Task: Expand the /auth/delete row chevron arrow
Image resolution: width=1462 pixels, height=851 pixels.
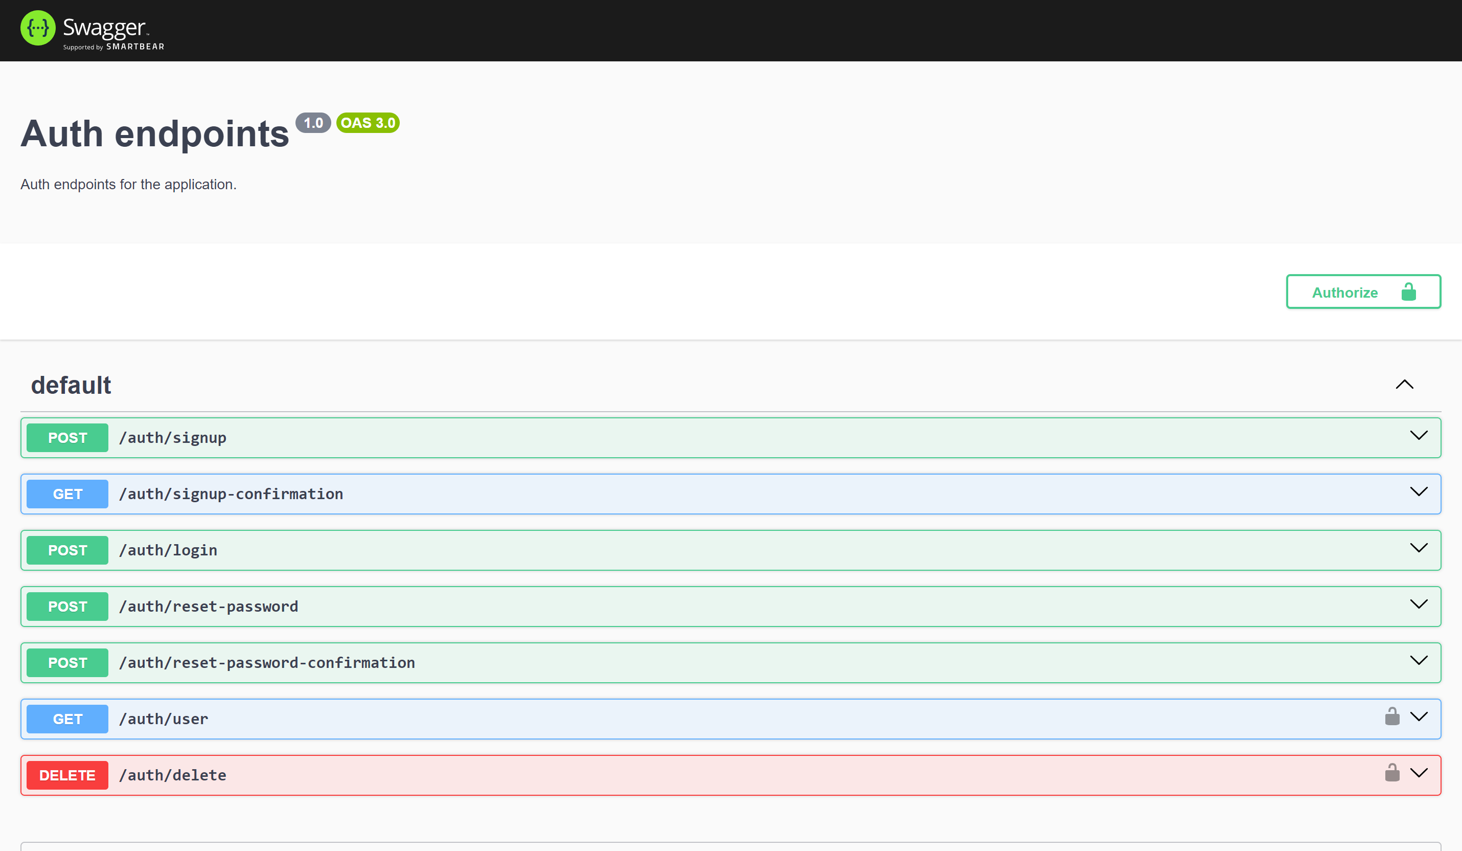Action: 1419,773
